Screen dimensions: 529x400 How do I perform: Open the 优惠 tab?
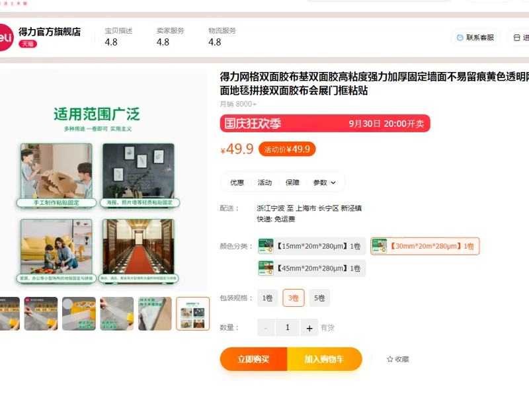(x=237, y=182)
